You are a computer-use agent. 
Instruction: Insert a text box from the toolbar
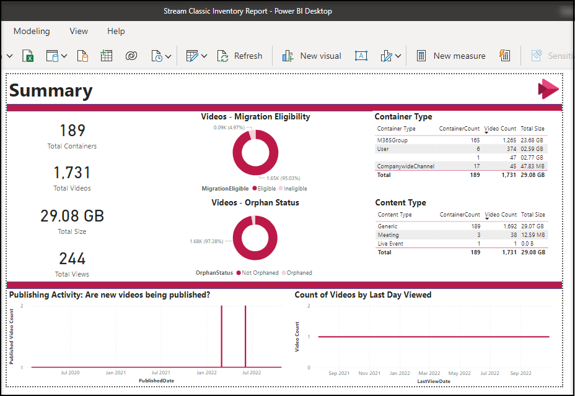pos(361,56)
